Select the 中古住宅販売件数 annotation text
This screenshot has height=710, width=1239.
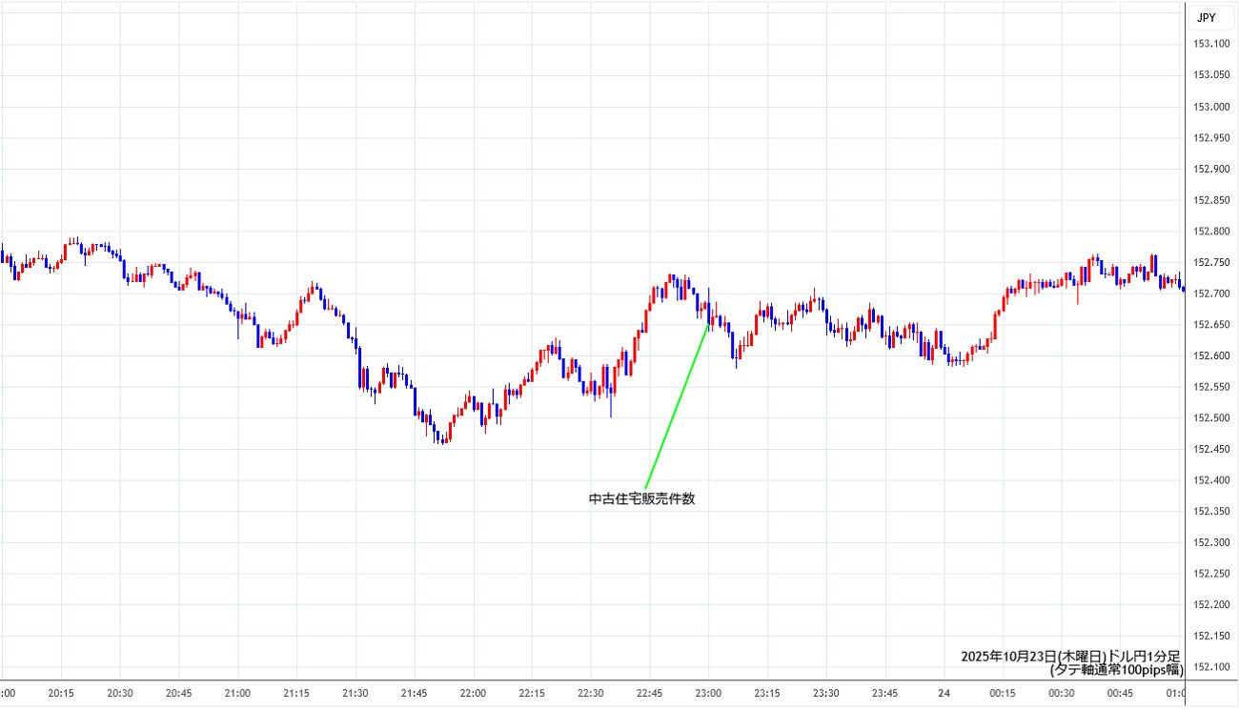(x=641, y=498)
